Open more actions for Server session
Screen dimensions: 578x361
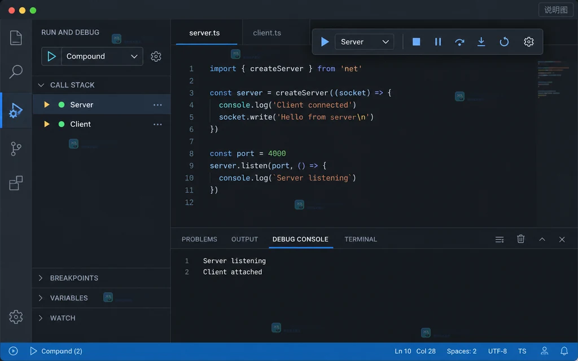point(158,105)
